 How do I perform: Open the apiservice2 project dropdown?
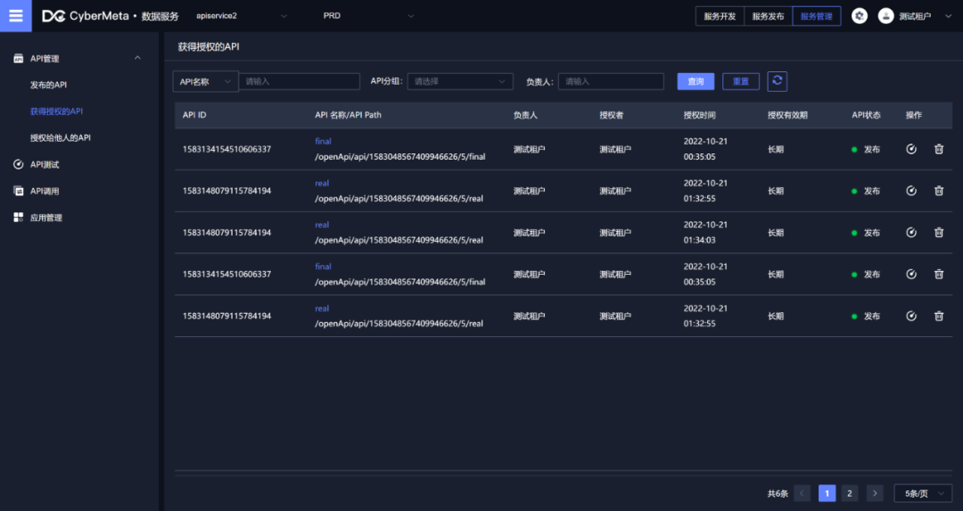click(241, 16)
